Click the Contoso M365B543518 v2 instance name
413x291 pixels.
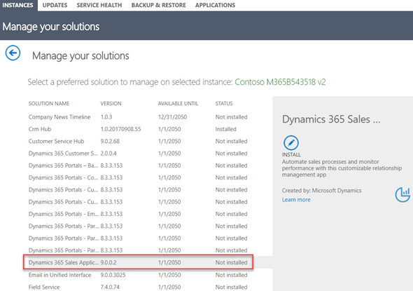[x=280, y=82]
